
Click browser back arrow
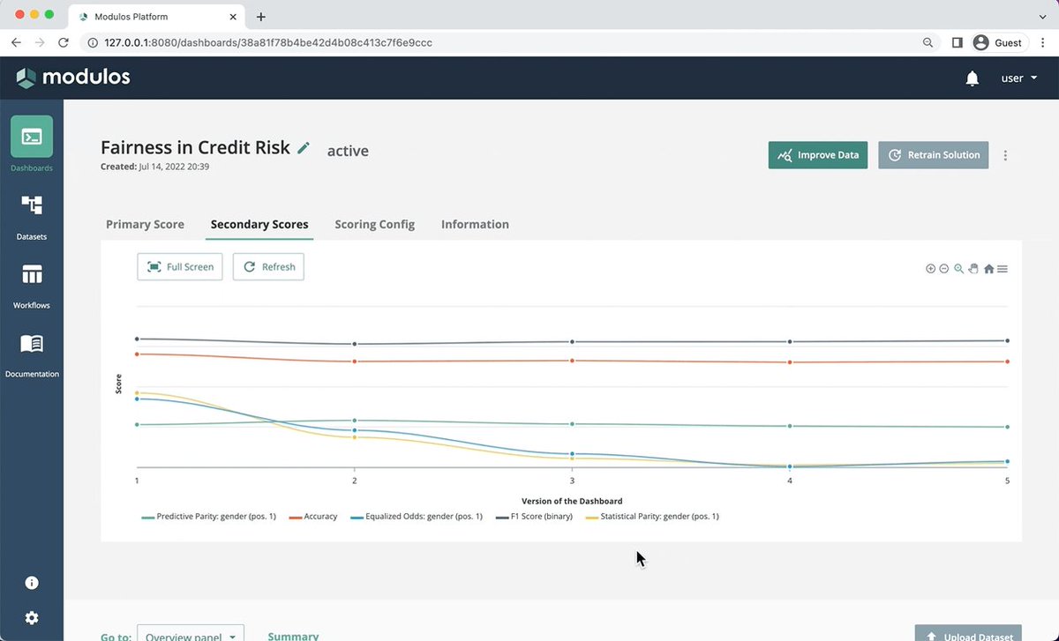[x=16, y=42]
